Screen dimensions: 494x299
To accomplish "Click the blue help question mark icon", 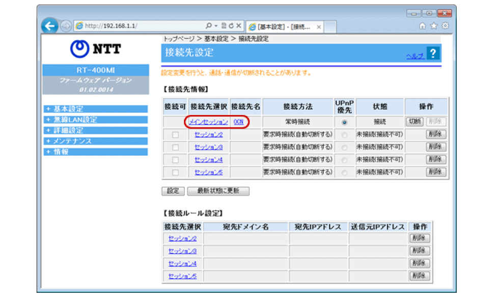I will tap(433, 53).
